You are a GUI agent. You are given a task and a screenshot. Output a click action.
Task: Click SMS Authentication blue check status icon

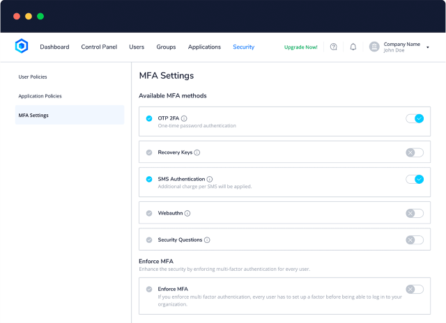click(x=149, y=180)
